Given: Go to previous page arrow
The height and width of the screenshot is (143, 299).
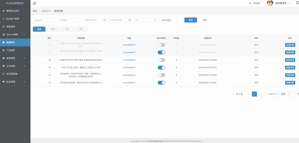Looking at the screenshot, I should click(247, 94).
